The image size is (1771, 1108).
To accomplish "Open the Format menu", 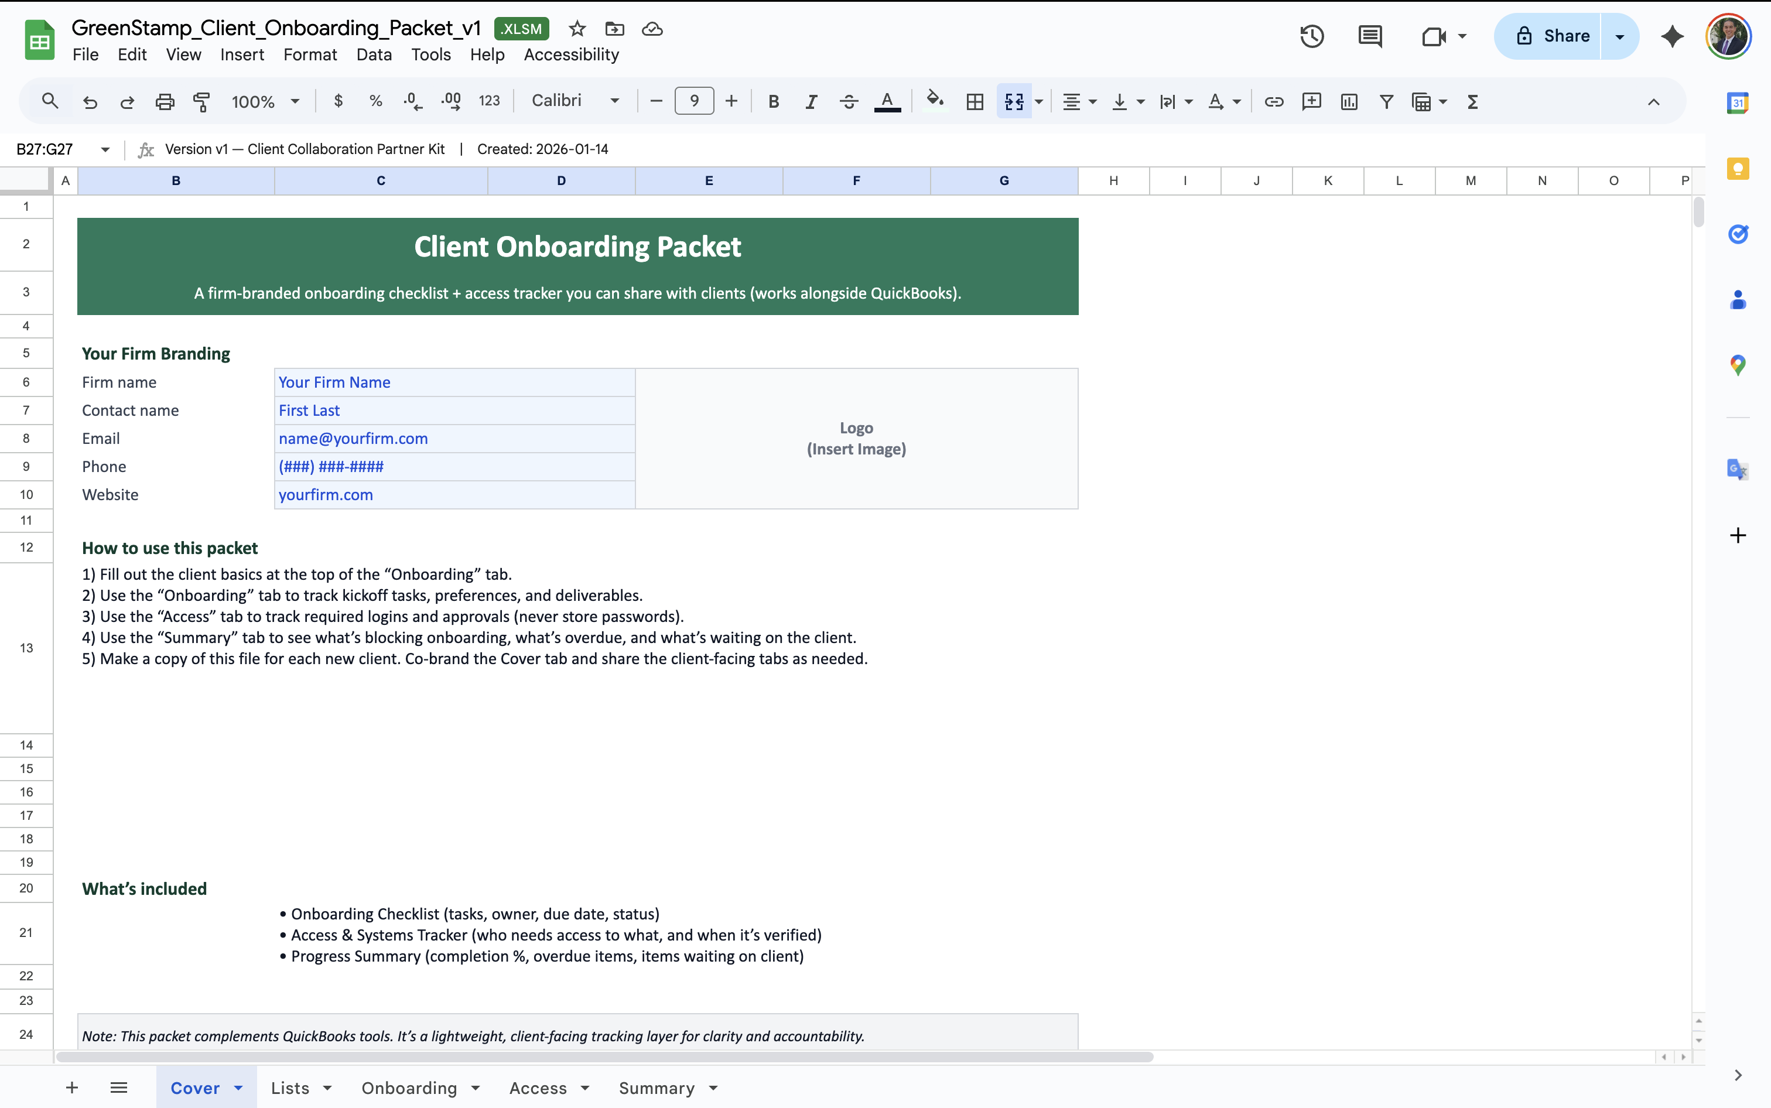I will pos(310,54).
